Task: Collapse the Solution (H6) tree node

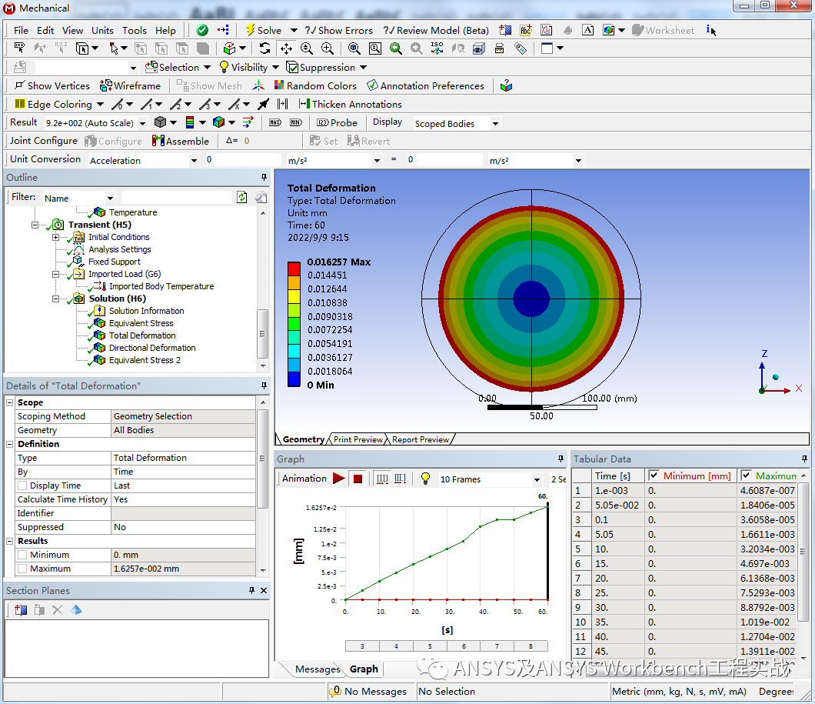Action: [x=55, y=299]
